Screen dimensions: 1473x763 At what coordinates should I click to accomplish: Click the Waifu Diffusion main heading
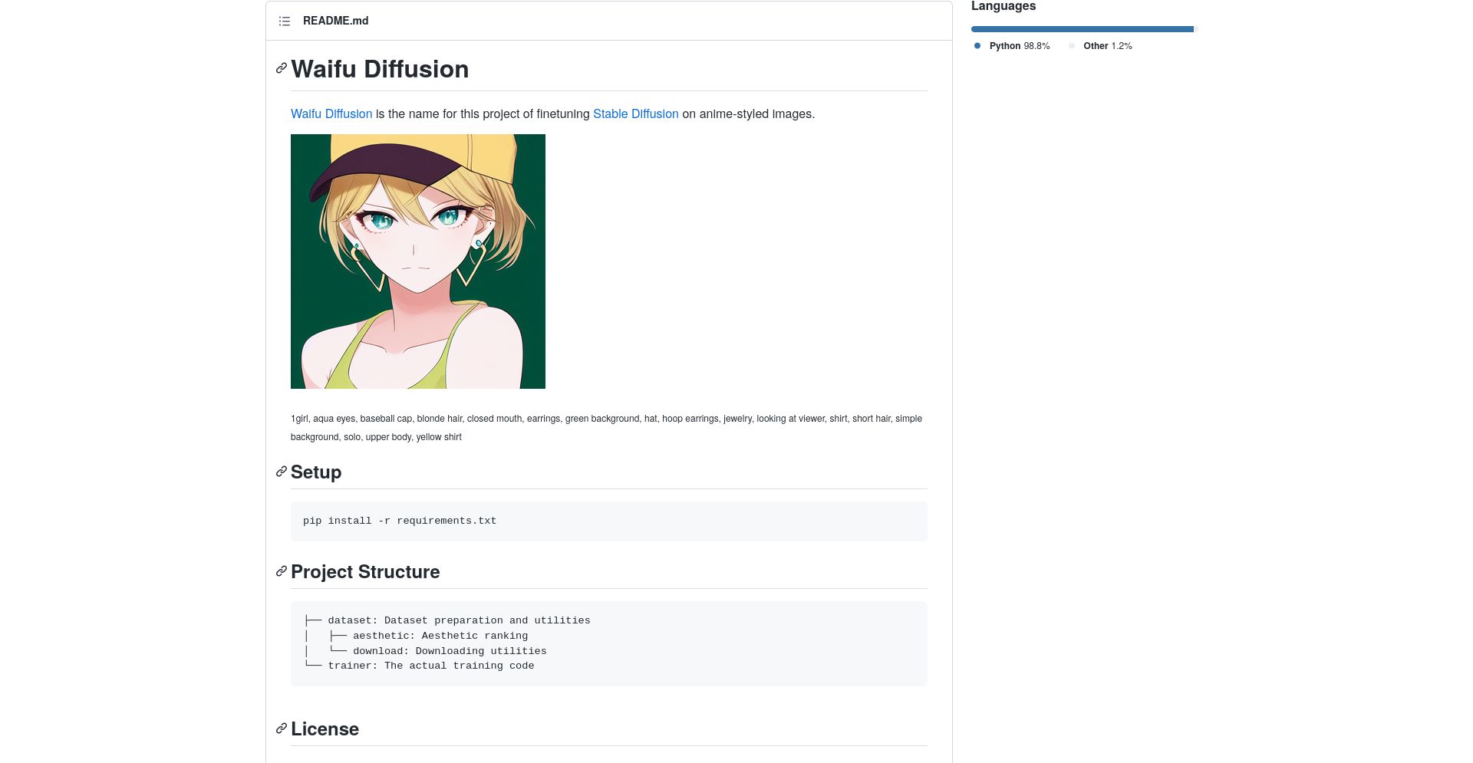pyautogui.click(x=380, y=69)
